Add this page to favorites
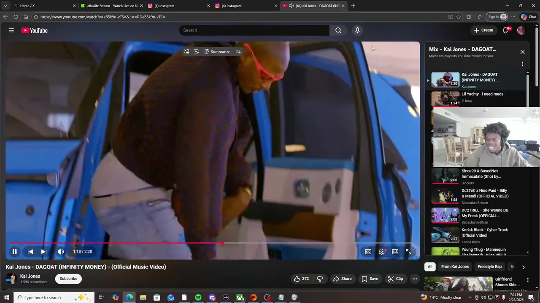 click(x=459, y=17)
